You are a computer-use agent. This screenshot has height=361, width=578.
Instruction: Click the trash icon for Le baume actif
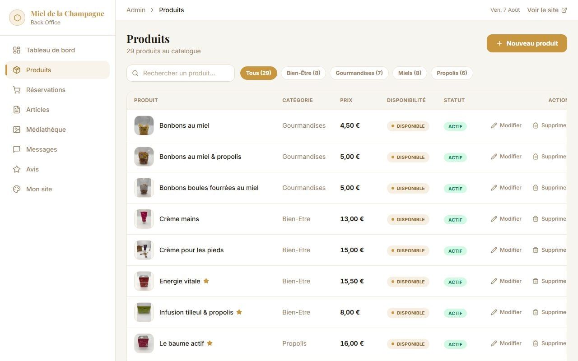[x=536, y=343]
